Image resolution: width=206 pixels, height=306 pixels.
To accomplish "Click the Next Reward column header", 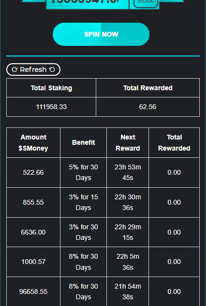I will (128, 143).
